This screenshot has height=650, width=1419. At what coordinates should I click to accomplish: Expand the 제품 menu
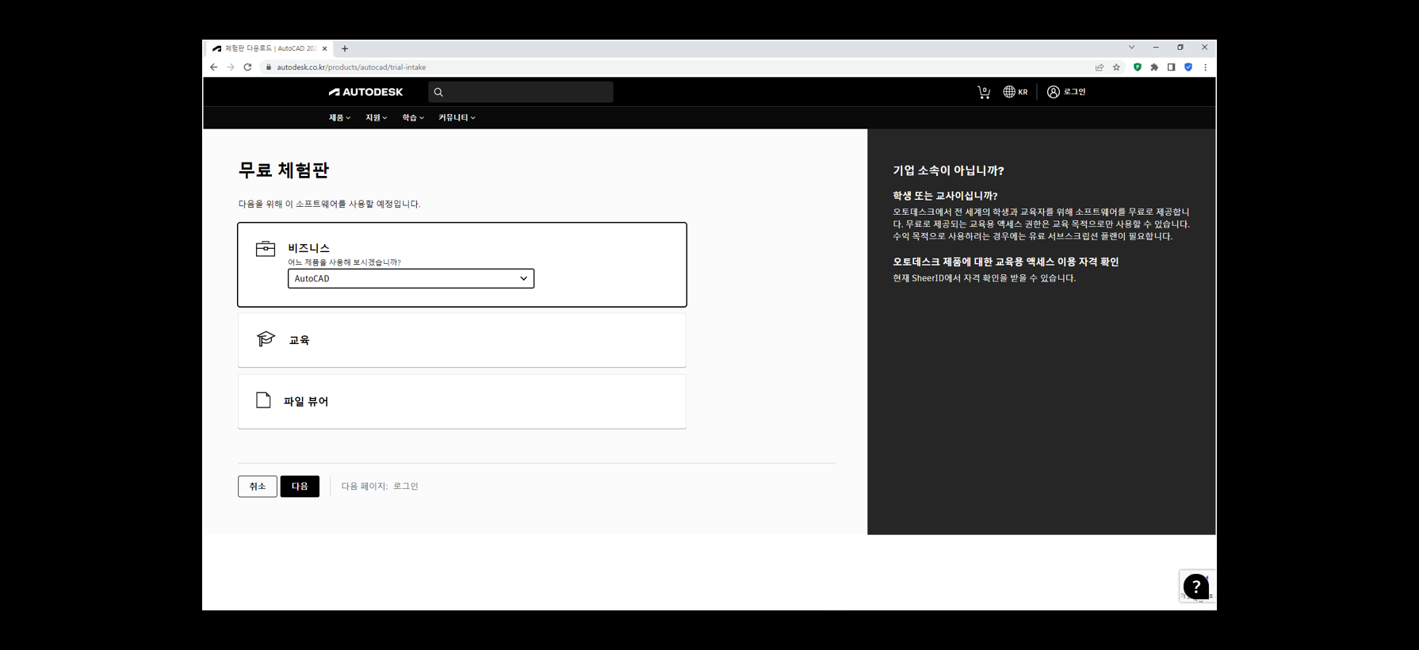pos(339,117)
